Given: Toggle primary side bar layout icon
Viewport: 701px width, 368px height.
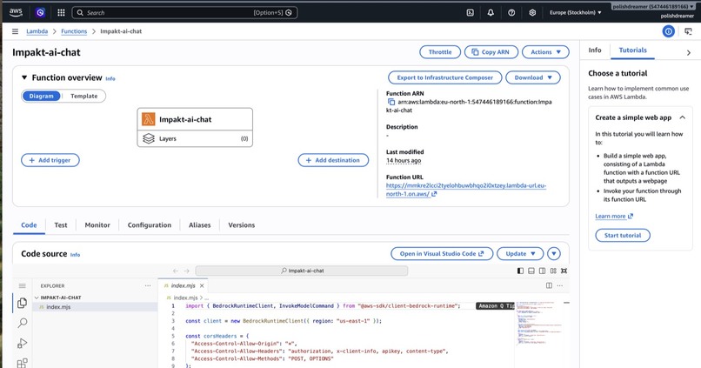Looking at the screenshot, I should coord(520,271).
